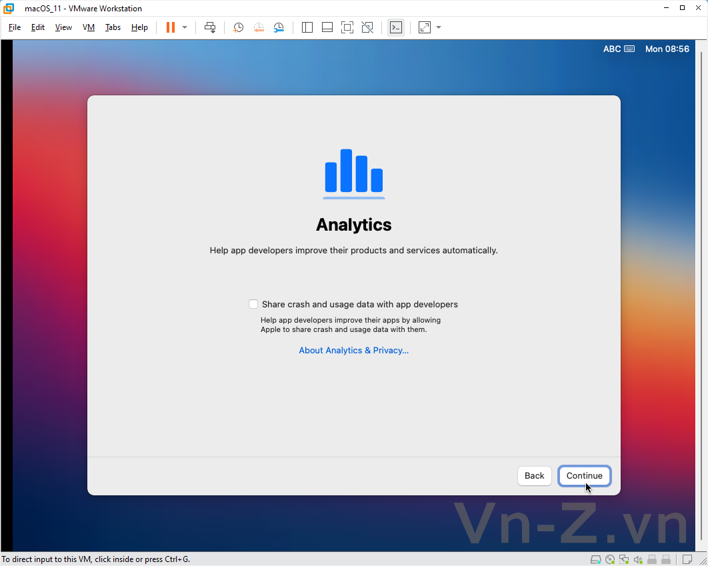
Task: Expand the stretch display options arrow
Action: tap(439, 27)
